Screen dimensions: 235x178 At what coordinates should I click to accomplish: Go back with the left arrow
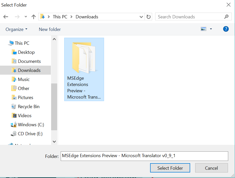click(x=6, y=17)
